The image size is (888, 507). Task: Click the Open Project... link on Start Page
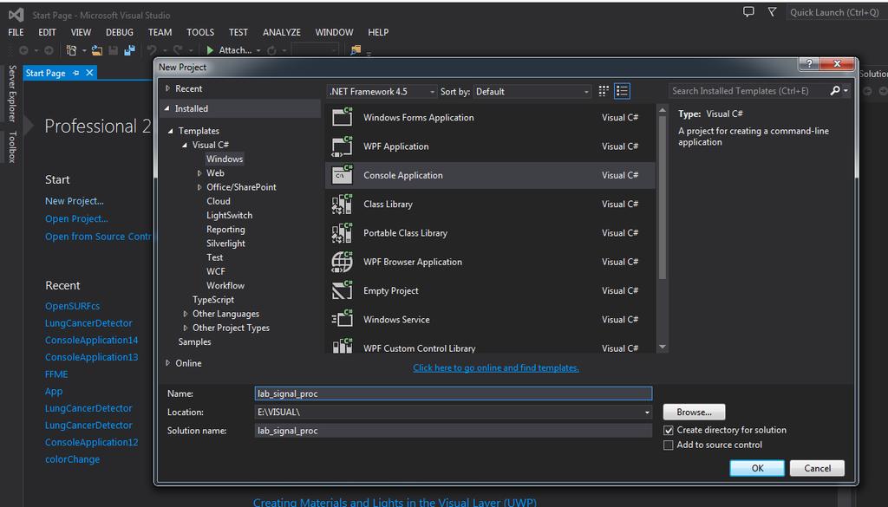[76, 218]
